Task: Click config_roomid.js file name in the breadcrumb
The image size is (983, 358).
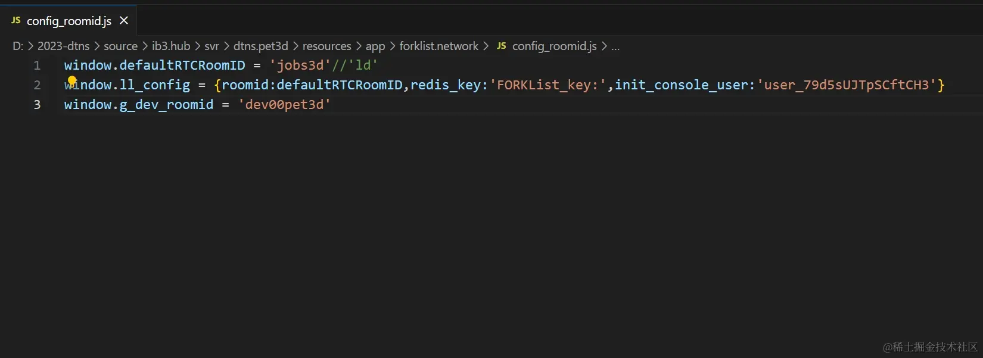Action: click(x=554, y=46)
